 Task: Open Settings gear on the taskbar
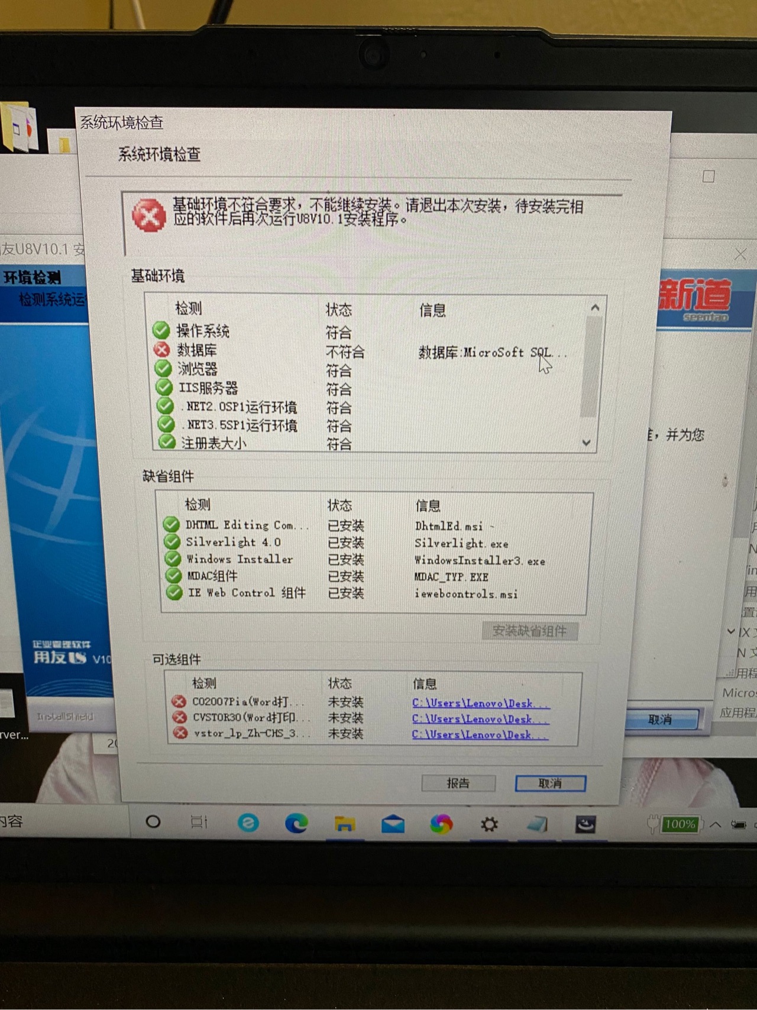coord(489,824)
